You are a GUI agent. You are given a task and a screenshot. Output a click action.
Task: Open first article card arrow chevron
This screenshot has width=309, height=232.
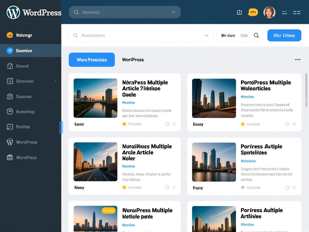pos(174,124)
